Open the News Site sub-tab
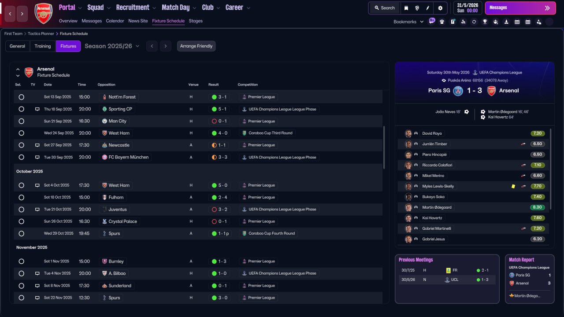The image size is (564, 317). tap(138, 21)
